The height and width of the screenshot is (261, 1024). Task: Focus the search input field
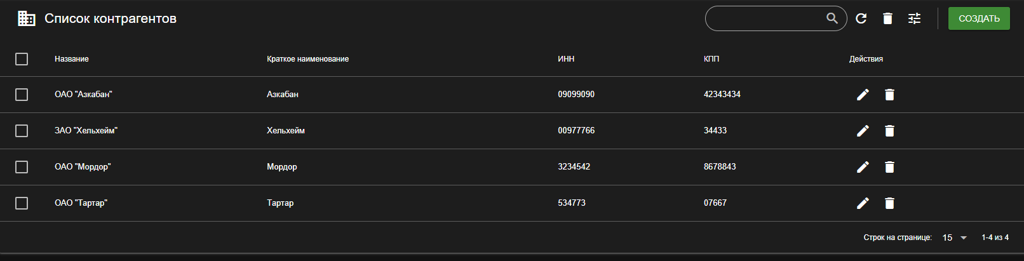pos(765,18)
